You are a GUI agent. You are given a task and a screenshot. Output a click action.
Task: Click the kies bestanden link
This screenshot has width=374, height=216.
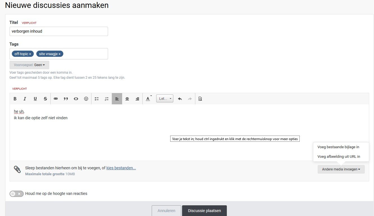(x=121, y=168)
